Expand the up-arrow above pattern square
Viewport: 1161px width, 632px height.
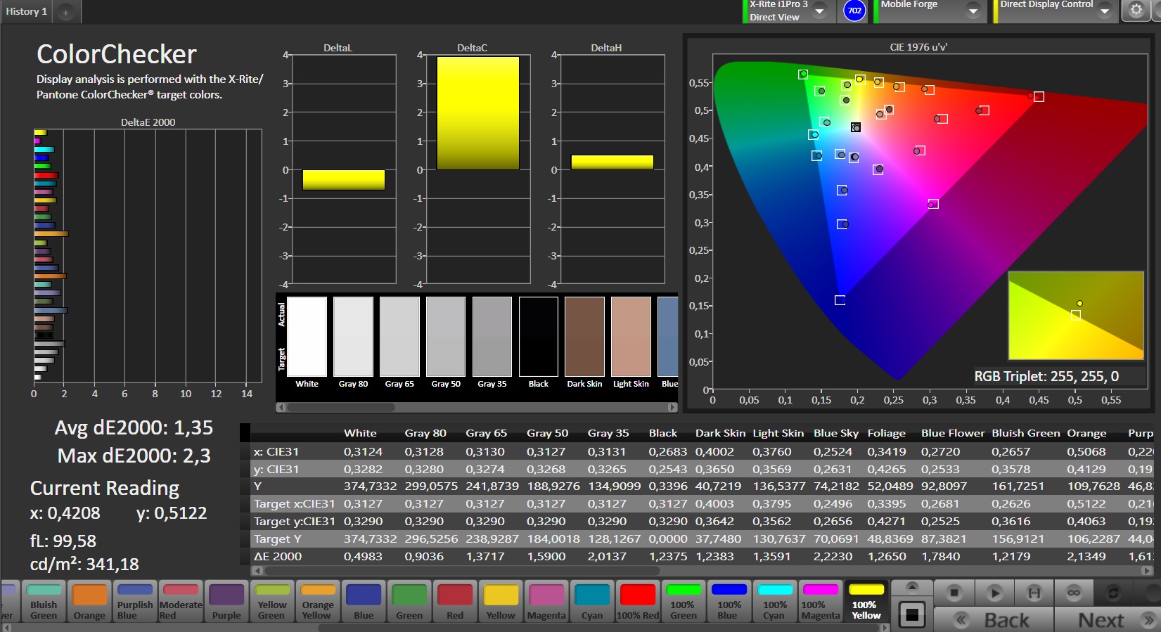(911, 587)
